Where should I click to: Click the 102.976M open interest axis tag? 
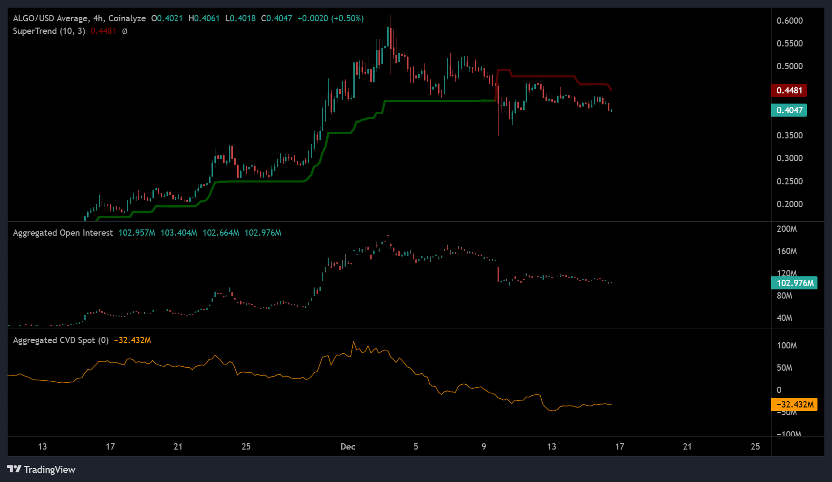click(794, 283)
